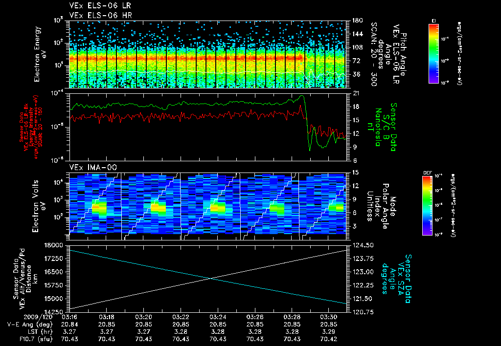Click the 120.75 degrees SZA tick
This screenshot has height=346, width=501.
364,312
